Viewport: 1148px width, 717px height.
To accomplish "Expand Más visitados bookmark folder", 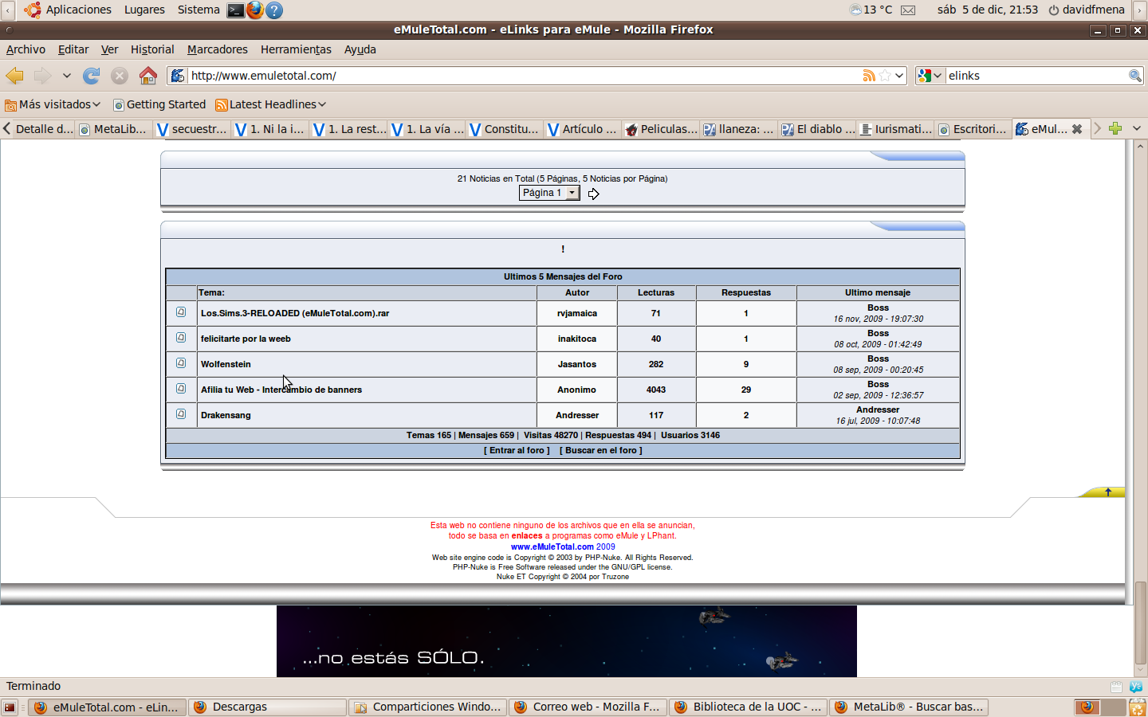I will tap(53, 104).
